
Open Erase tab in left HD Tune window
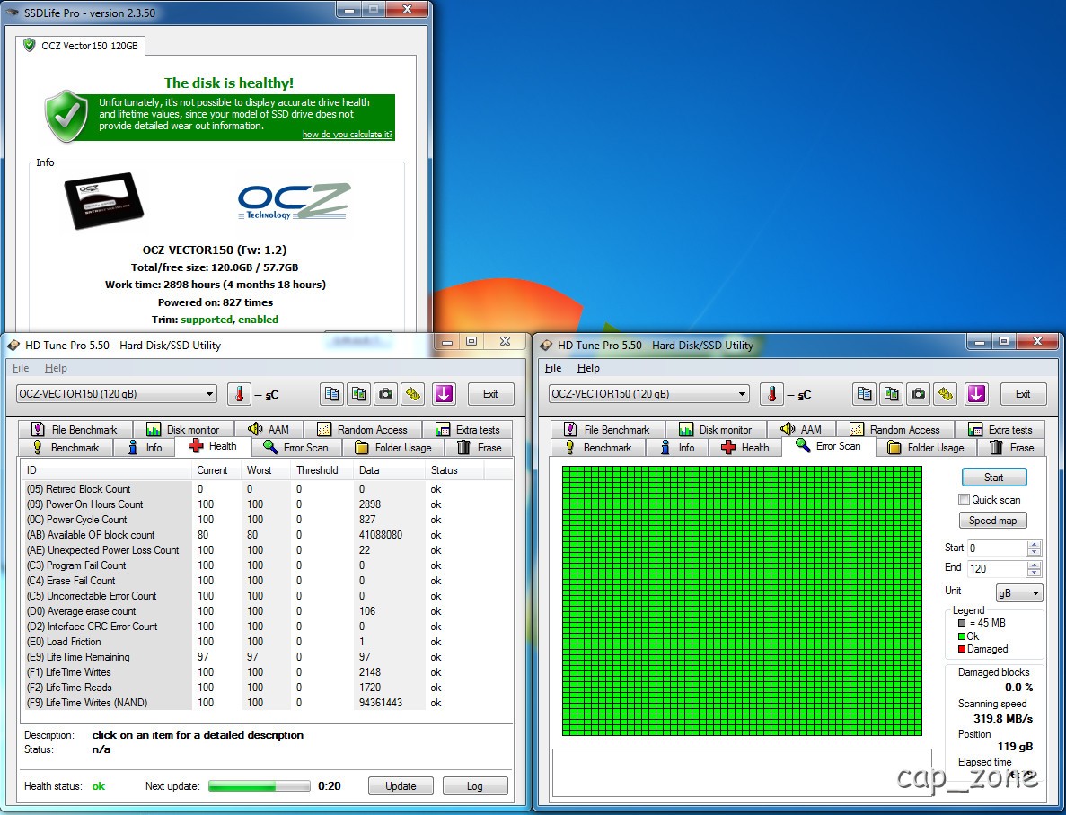click(480, 447)
